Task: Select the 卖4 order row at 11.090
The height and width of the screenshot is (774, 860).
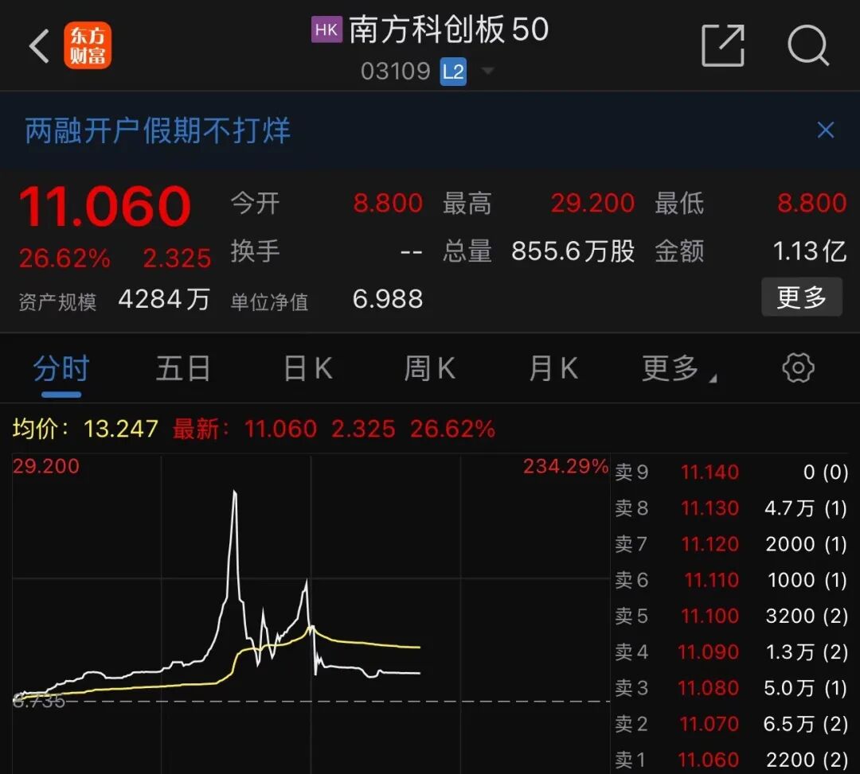Action: tap(731, 651)
